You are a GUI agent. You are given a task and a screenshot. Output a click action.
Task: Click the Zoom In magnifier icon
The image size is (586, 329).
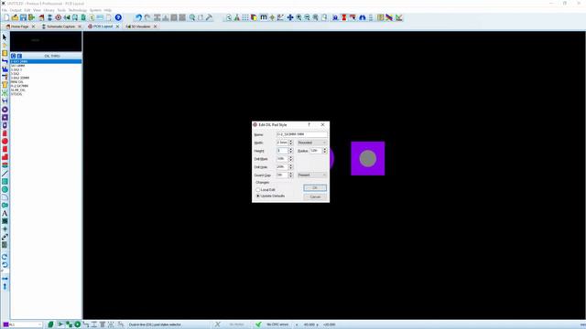click(299, 17)
